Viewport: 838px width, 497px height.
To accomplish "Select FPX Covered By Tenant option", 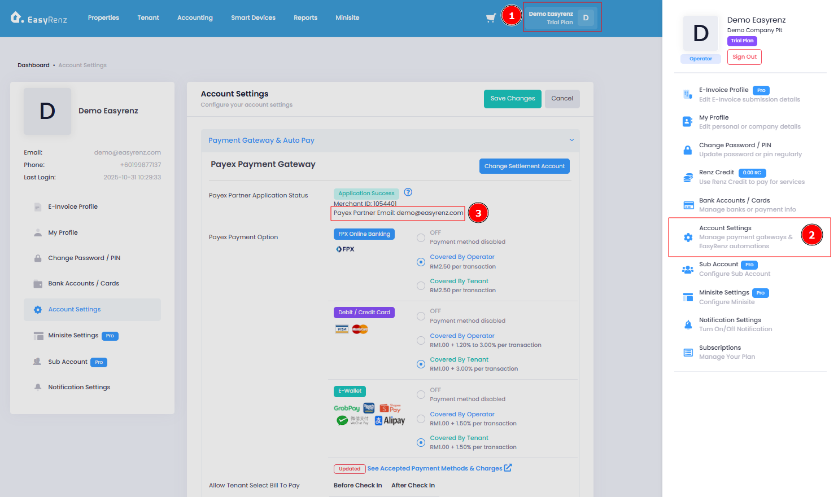I will coord(421,286).
